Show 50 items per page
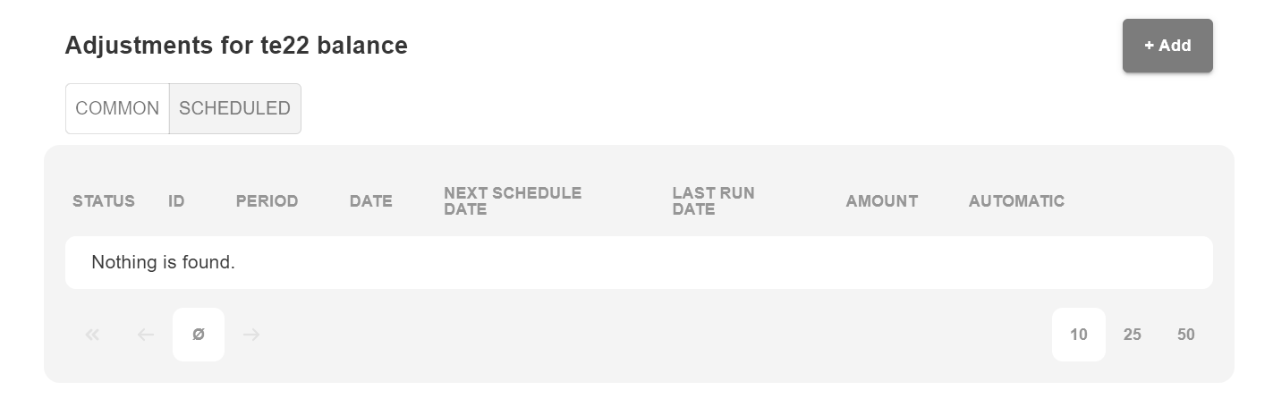This screenshot has width=1273, height=399. tap(1185, 335)
